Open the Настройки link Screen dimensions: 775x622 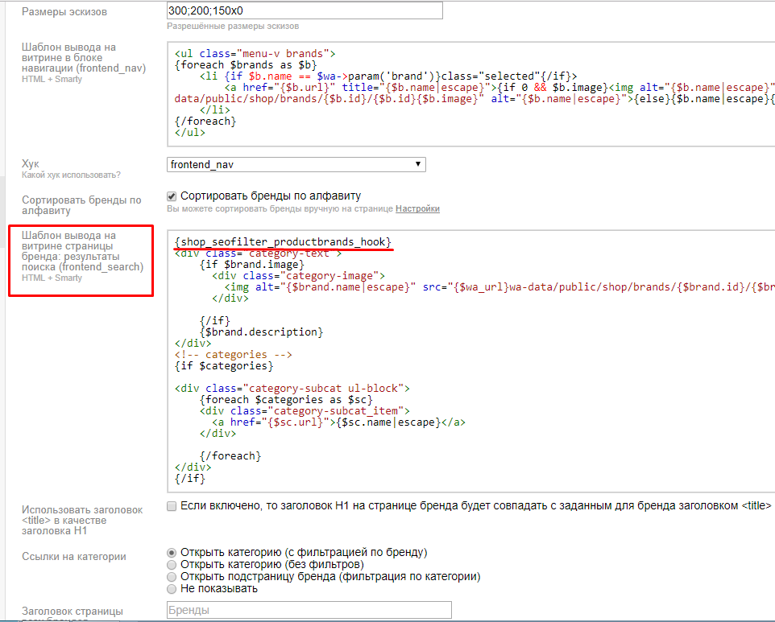tap(417, 209)
